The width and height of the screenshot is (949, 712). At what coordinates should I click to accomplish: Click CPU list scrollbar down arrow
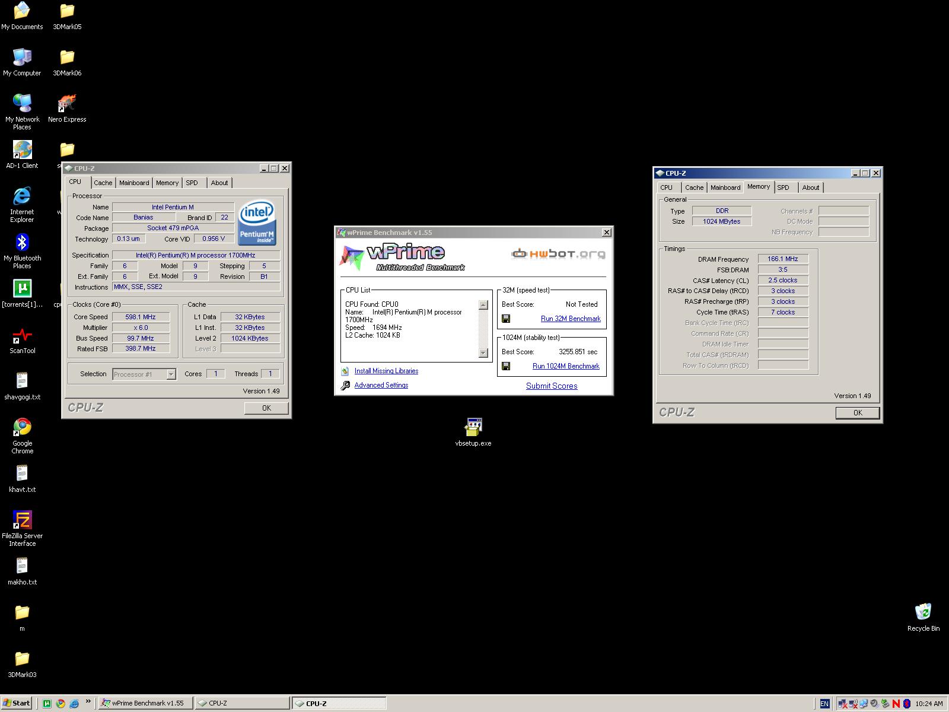(483, 353)
